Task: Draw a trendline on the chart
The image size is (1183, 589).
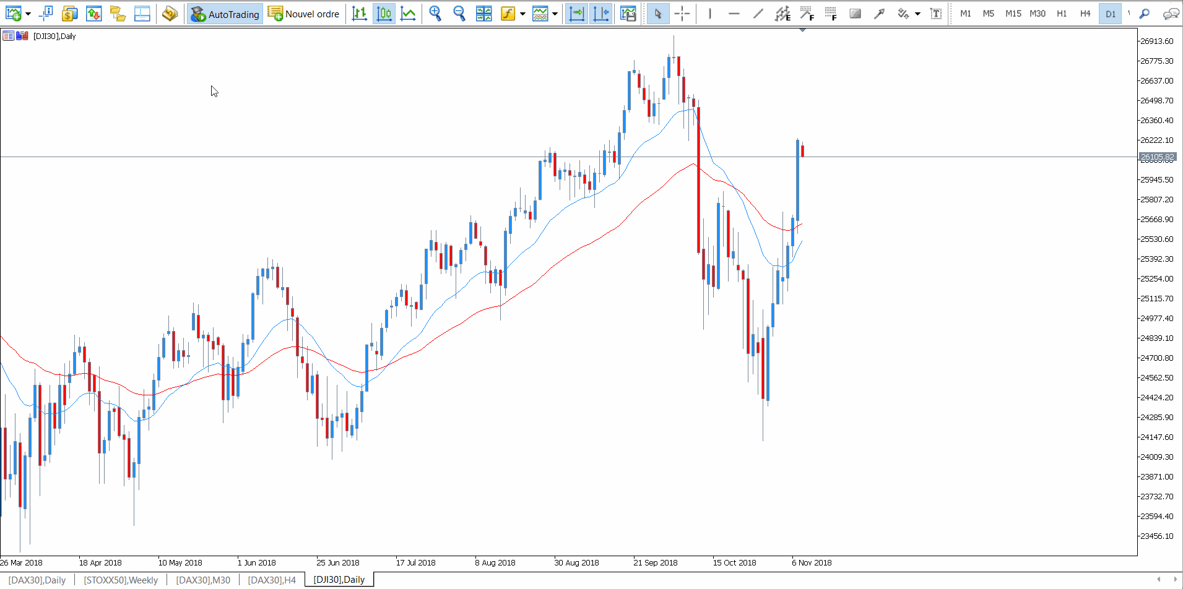Action: (x=758, y=13)
